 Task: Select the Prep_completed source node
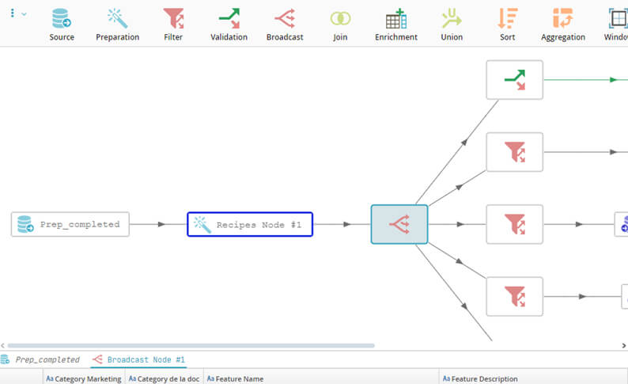pyautogui.click(x=70, y=224)
